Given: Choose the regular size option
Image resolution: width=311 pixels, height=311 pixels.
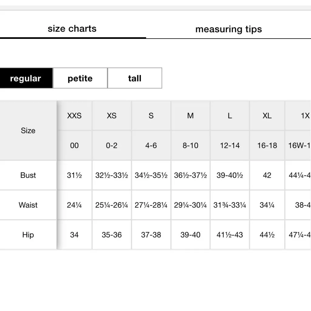Looking at the screenshot, I should click(26, 78).
